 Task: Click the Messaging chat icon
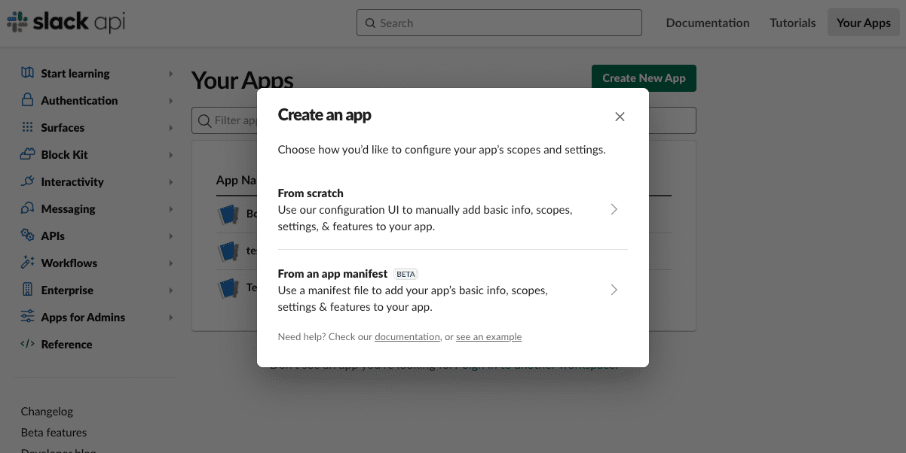coord(28,208)
